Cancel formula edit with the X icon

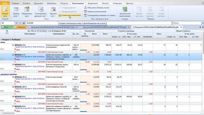[17, 23]
